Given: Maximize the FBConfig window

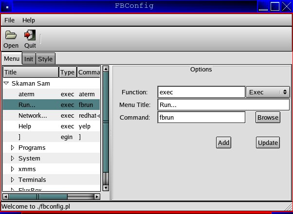Looking at the screenshot, I should [275, 6].
